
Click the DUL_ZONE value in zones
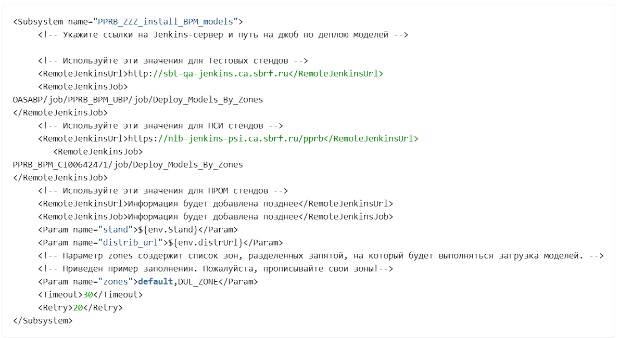tap(196, 282)
